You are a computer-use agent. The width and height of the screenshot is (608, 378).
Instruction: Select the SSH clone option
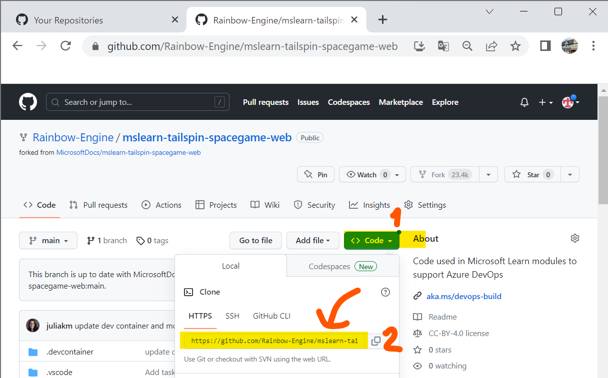click(232, 316)
